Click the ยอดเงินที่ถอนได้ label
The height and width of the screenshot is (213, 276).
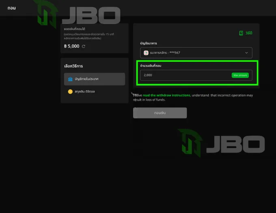[x=74, y=29]
